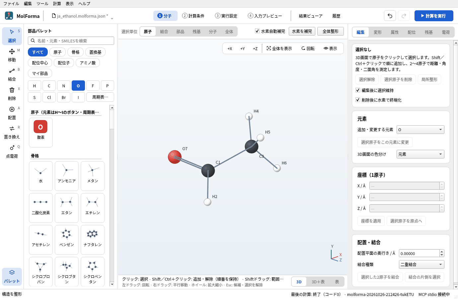The image size is (458, 299).
Task: Run calculation with 計算を実行
Action: (434, 16)
